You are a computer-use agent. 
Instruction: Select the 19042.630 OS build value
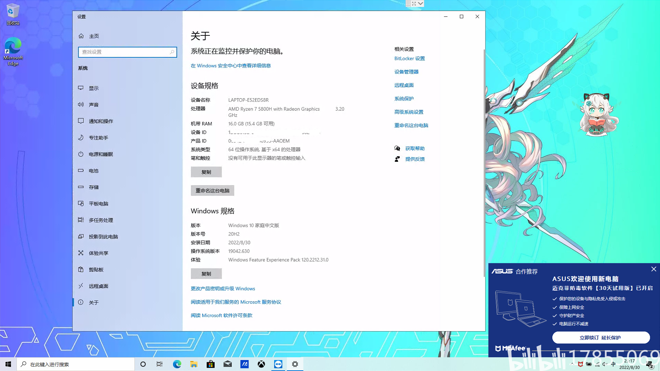pyautogui.click(x=239, y=251)
